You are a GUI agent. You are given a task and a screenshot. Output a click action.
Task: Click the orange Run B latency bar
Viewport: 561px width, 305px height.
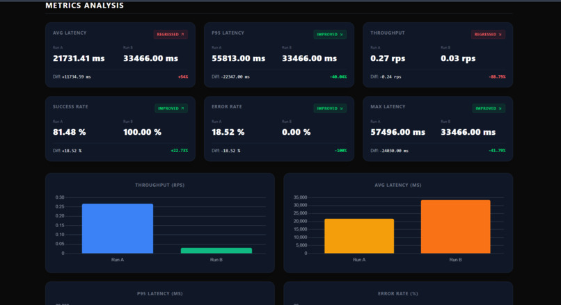click(455, 226)
